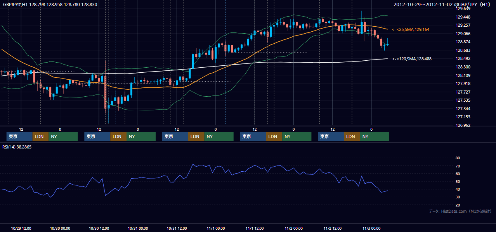The image size is (496, 232).
Task: Click RSI scale value 70
Action: (458, 166)
